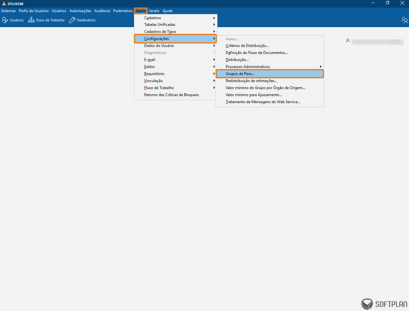The width and height of the screenshot is (409, 311).
Task: Restore down the application window
Action: point(388,3)
